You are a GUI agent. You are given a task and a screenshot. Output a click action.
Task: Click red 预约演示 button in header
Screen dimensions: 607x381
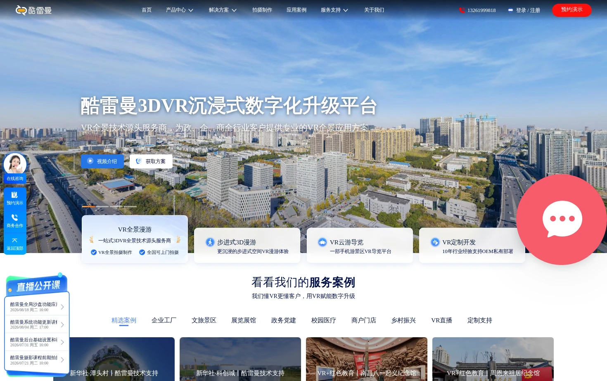pyautogui.click(x=572, y=10)
